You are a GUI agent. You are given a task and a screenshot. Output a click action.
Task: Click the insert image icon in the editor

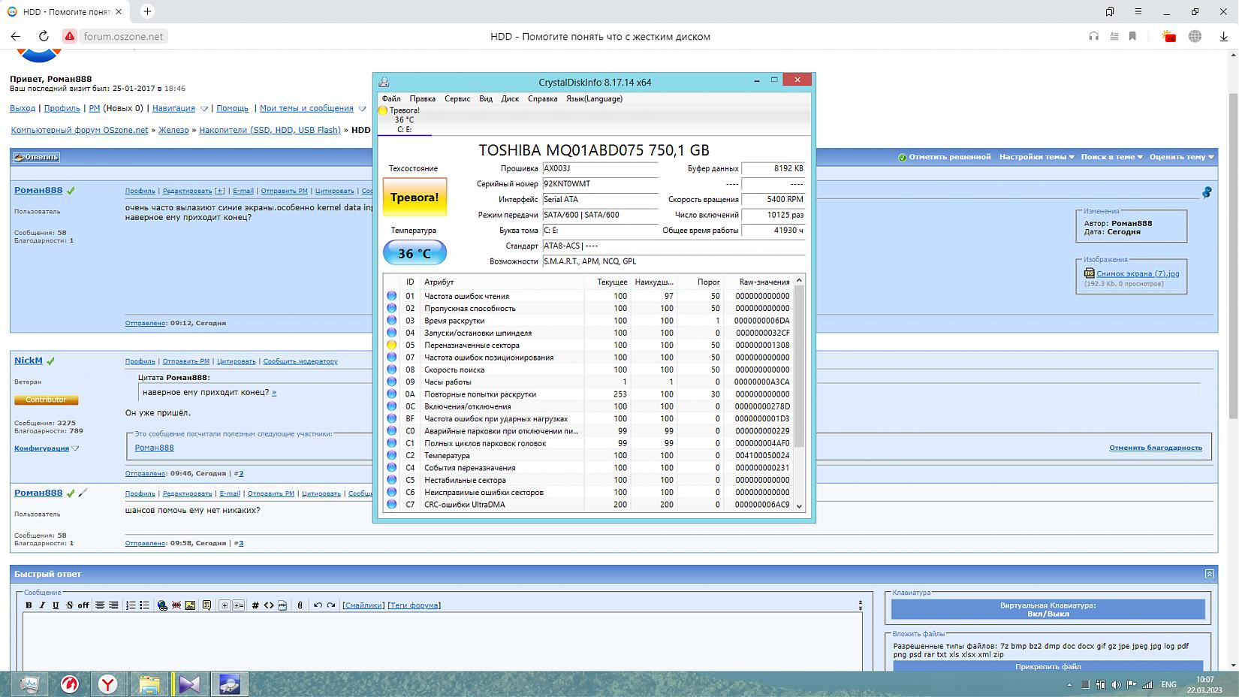(190, 605)
